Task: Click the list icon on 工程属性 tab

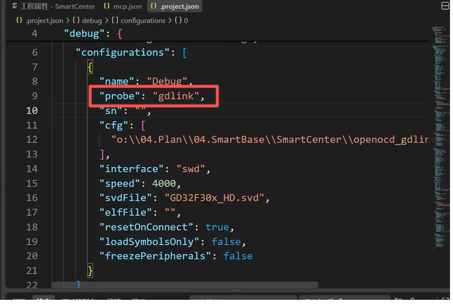Action: [x=15, y=6]
